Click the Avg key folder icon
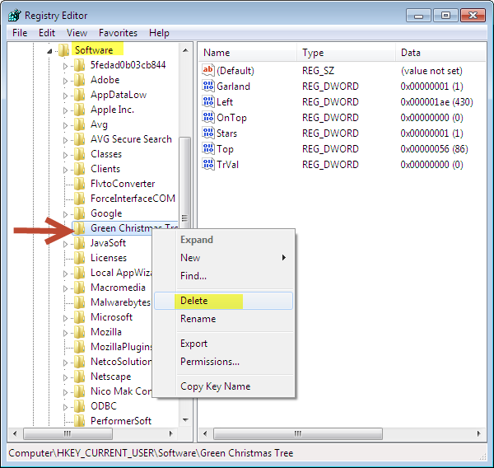Viewport: 494px width, 468px height. [79, 124]
